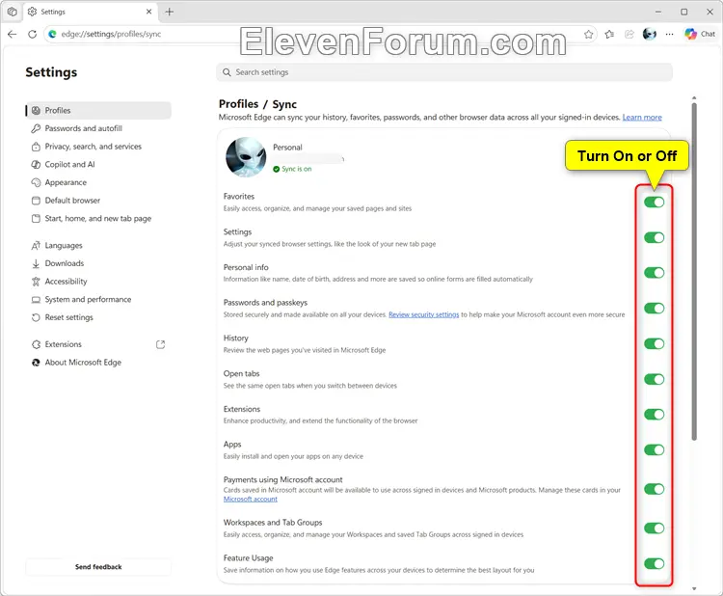Toggle Open tabs sync

click(x=654, y=379)
